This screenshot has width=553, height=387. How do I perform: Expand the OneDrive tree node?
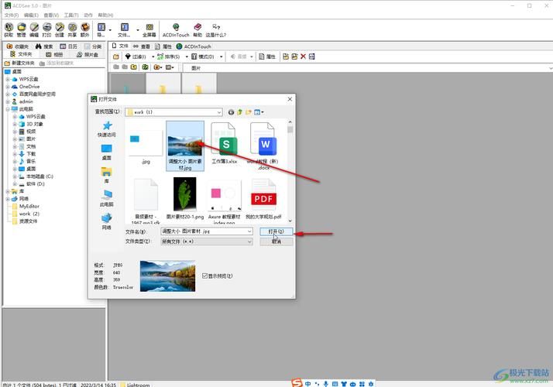pyautogui.click(x=8, y=87)
